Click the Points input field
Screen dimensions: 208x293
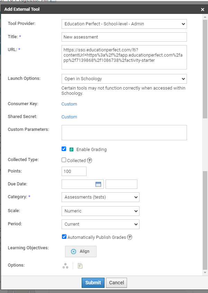[x=74, y=171]
